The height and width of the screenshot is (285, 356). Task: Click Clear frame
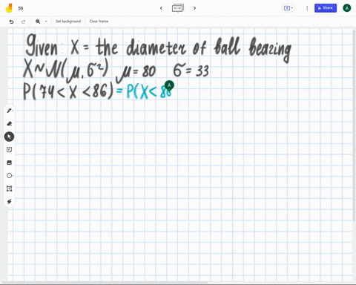tap(99, 22)
